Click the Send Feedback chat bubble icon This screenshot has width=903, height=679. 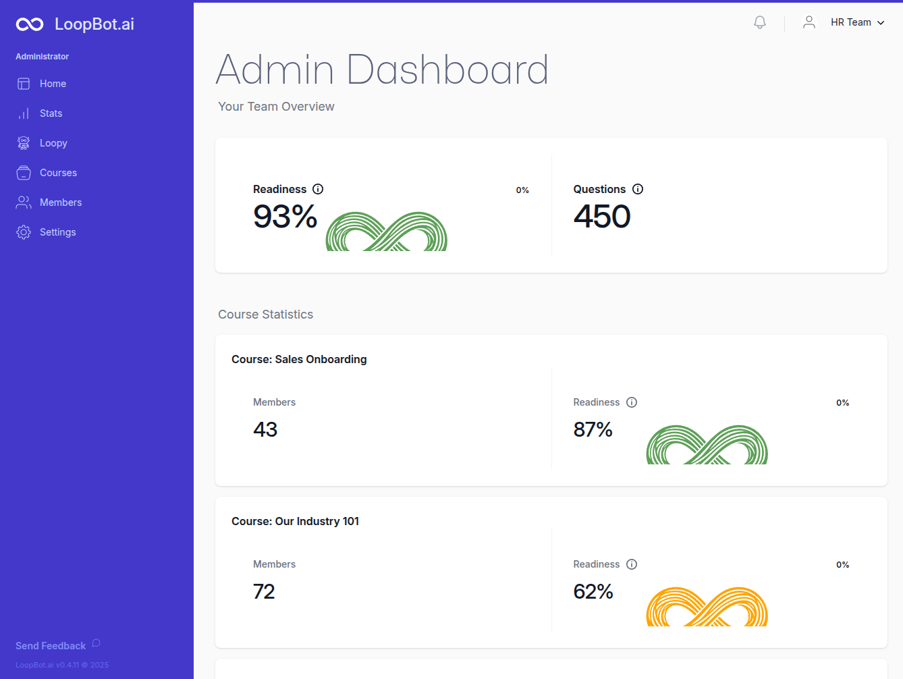coord(96,643)
